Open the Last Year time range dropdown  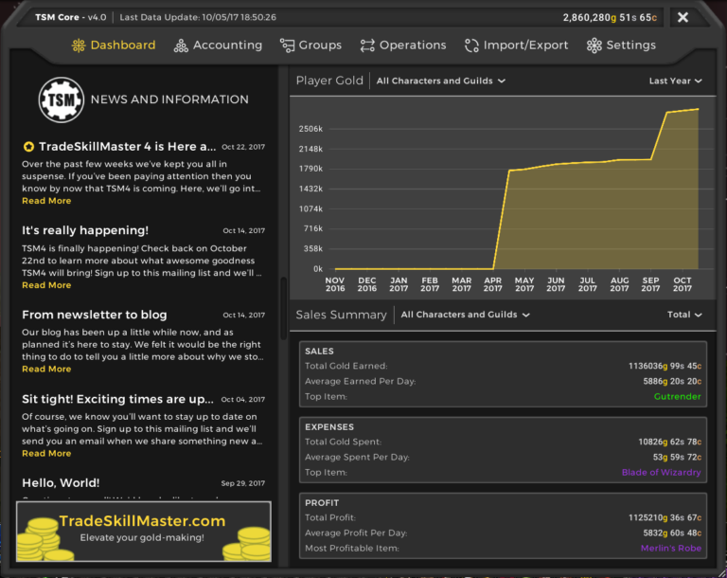(x=675, y=81)
